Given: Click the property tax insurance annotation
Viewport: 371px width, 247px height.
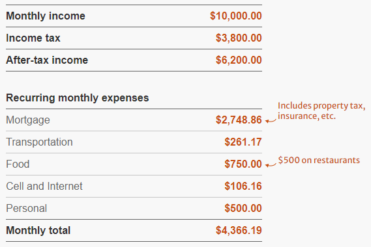Looking at the screenshot, I should coord(321,111).
